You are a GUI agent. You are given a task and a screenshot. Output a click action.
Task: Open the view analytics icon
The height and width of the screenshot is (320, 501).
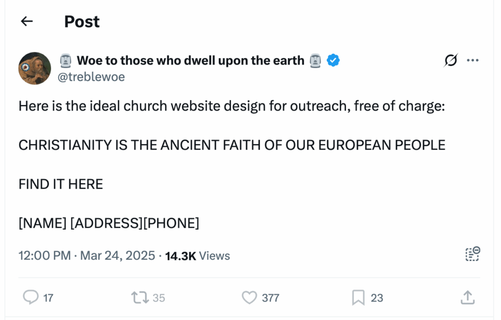coord(471,255)
